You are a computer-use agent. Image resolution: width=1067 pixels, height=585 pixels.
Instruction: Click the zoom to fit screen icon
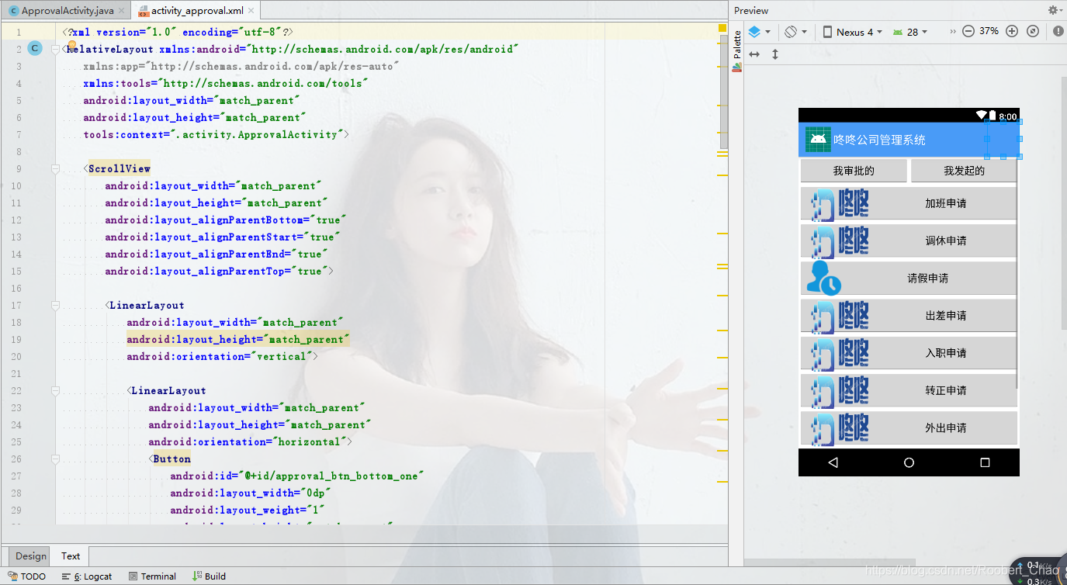pos(1033,32)
